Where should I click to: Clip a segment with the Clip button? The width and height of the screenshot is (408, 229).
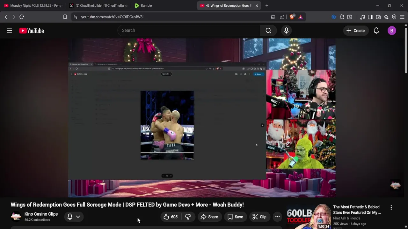(x=259, y=217)
